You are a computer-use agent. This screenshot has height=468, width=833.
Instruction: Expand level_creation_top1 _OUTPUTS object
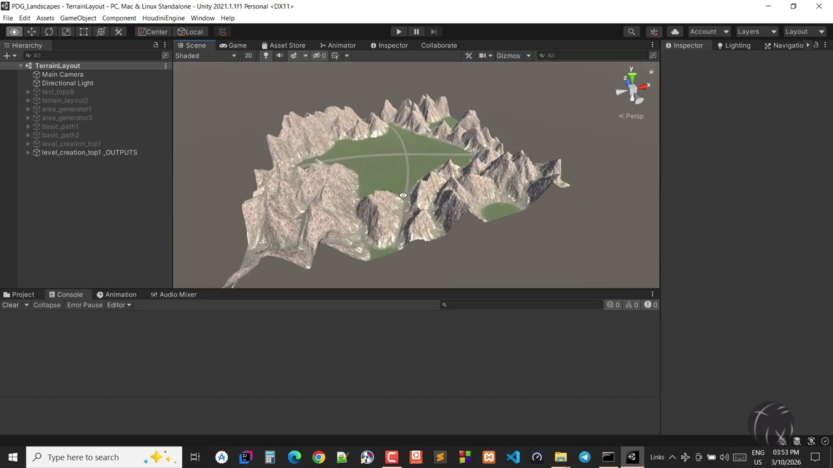(28, 153)
